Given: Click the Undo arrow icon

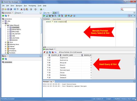Looking at the screenshot, I should (x=15, y=9).
